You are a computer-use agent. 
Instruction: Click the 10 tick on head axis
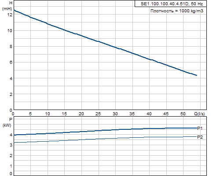coord(10,31)
